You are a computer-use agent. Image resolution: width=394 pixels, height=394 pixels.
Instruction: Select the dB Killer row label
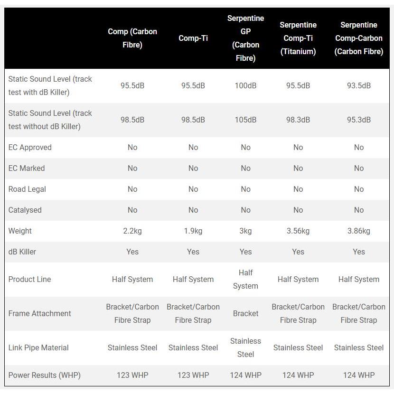(x=22, y=252)
